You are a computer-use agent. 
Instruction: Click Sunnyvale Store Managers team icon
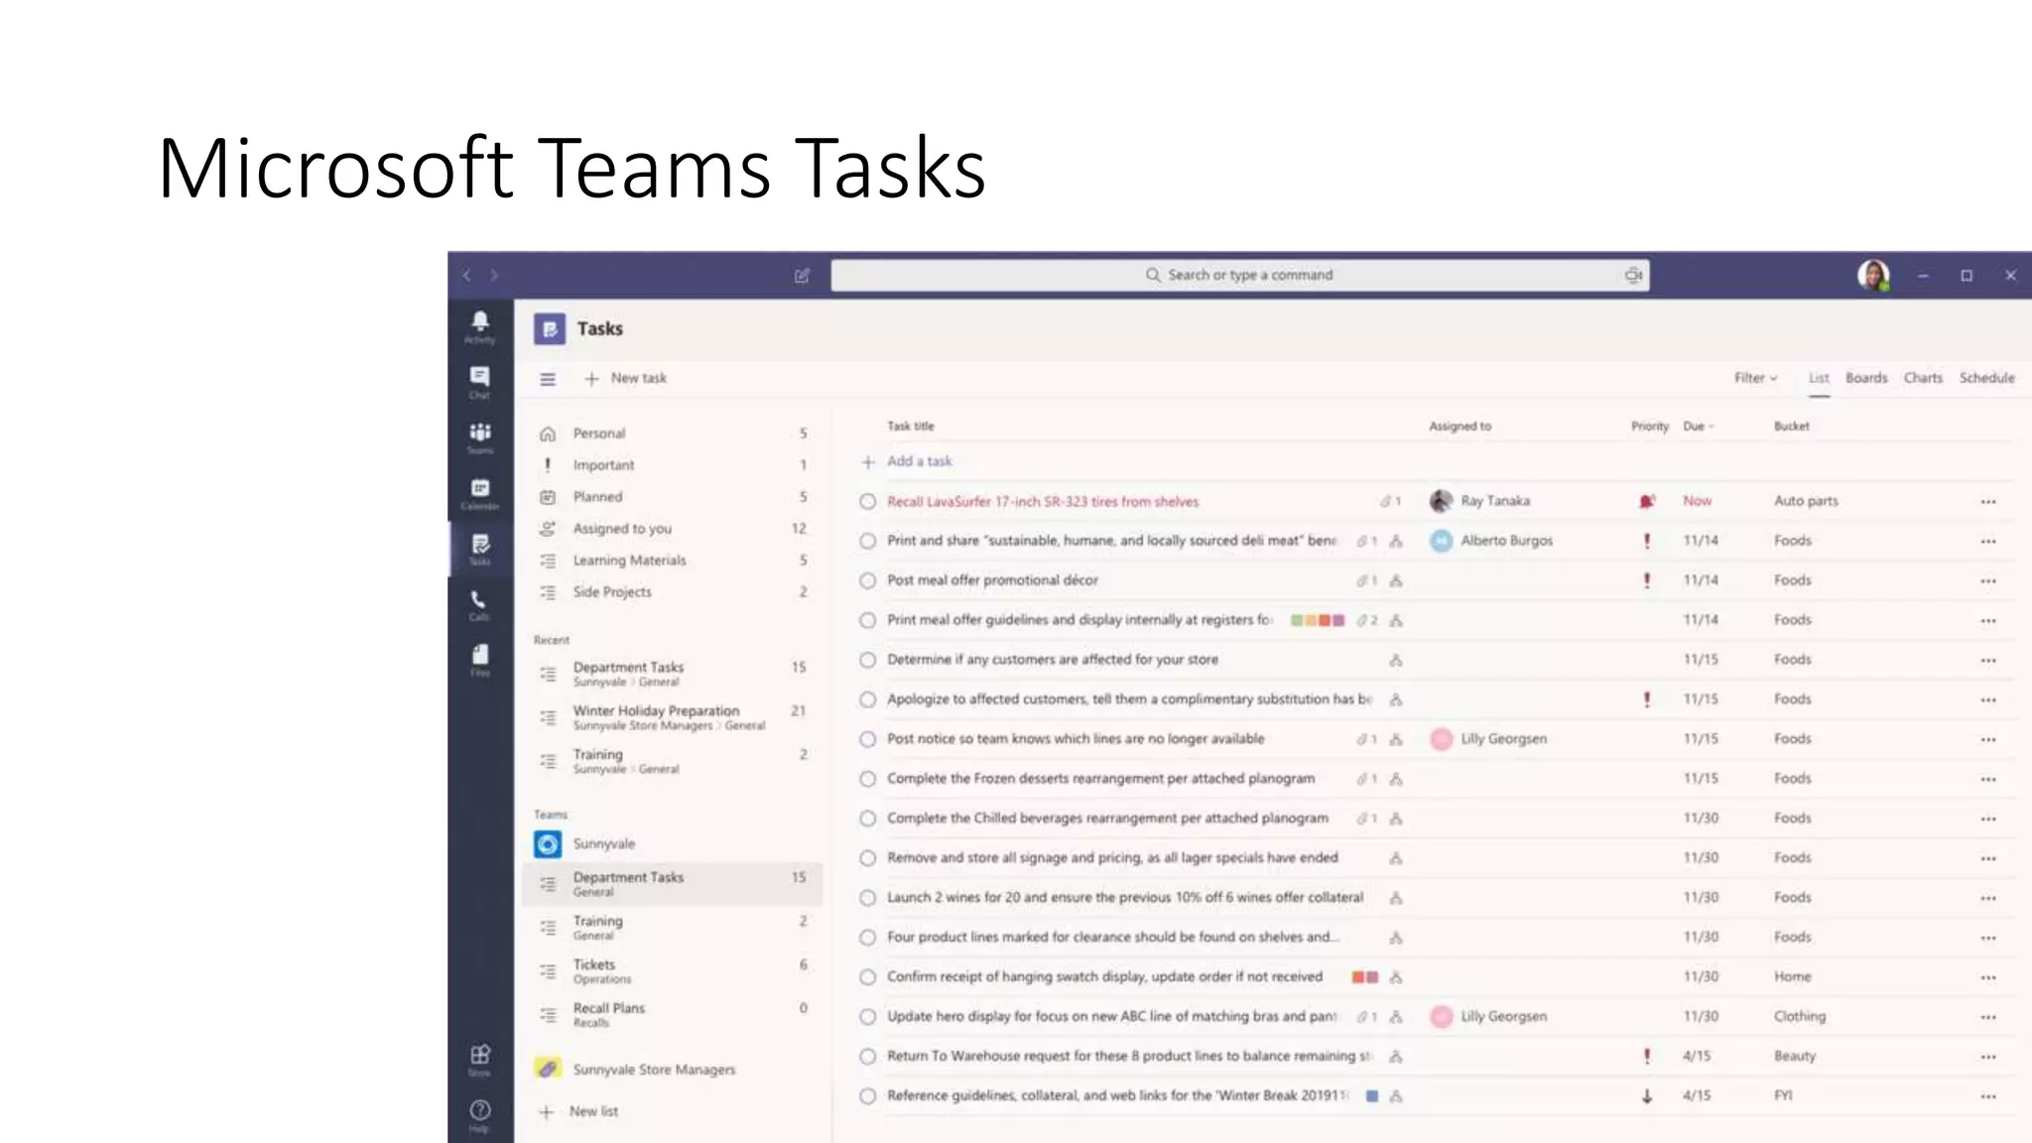point(548,1069)
